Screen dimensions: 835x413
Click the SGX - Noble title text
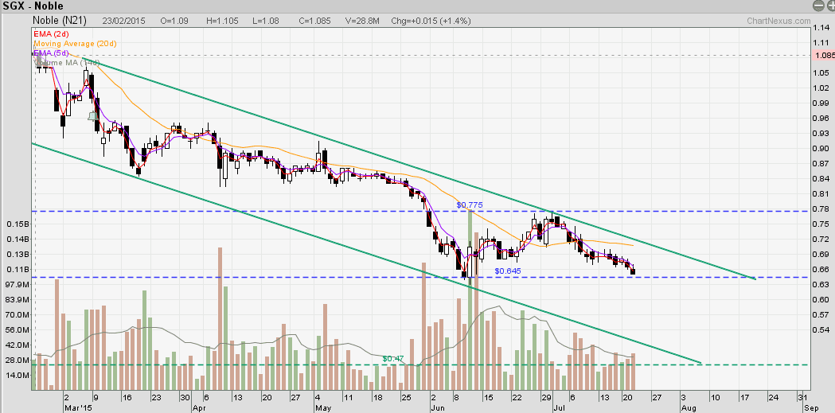33,6
